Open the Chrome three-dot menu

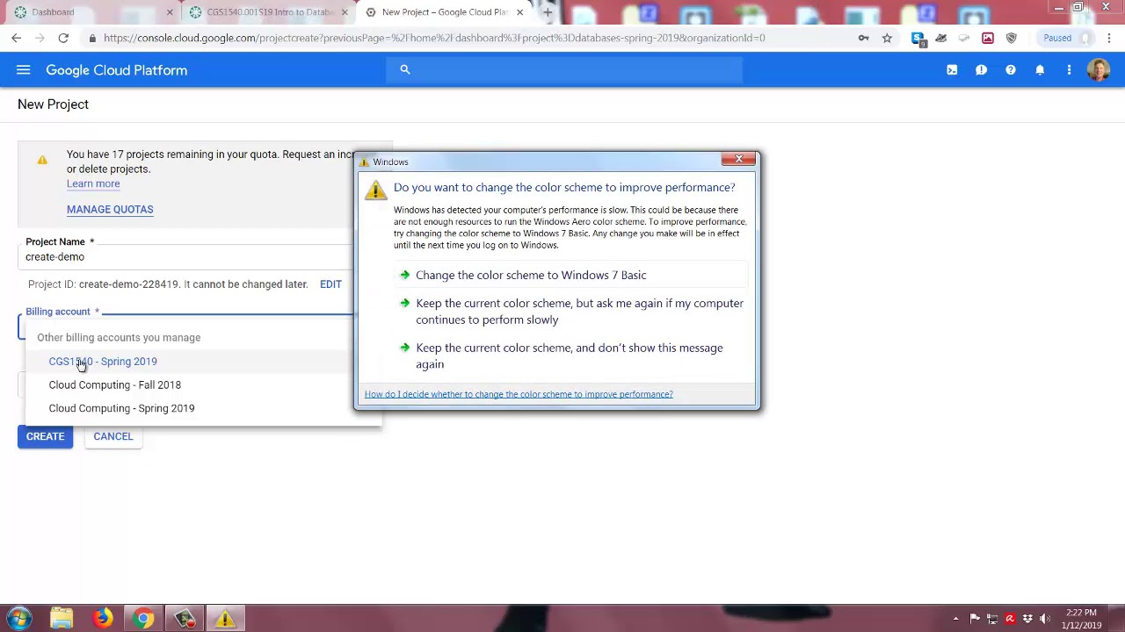coord(1109,38)
